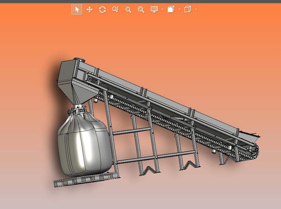Activate the Select arrow tool
281x209 pixels.
click(x=77, y=10)
